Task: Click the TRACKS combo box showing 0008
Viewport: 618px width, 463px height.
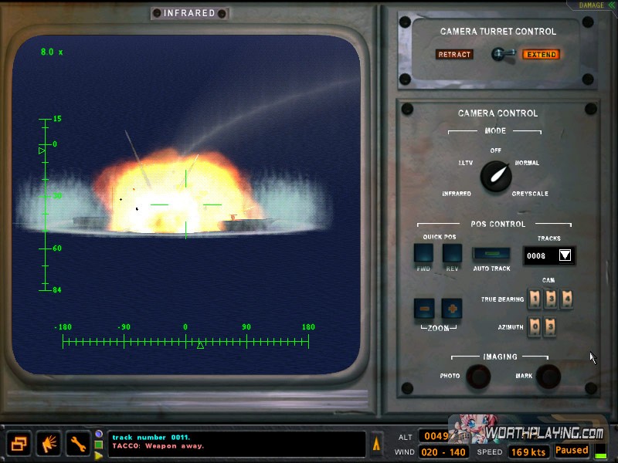Action: point(541,255)
